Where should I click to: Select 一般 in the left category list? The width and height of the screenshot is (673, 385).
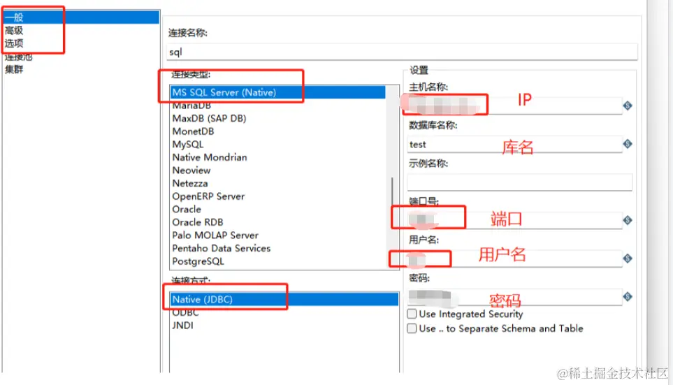[x=81, y=17]
